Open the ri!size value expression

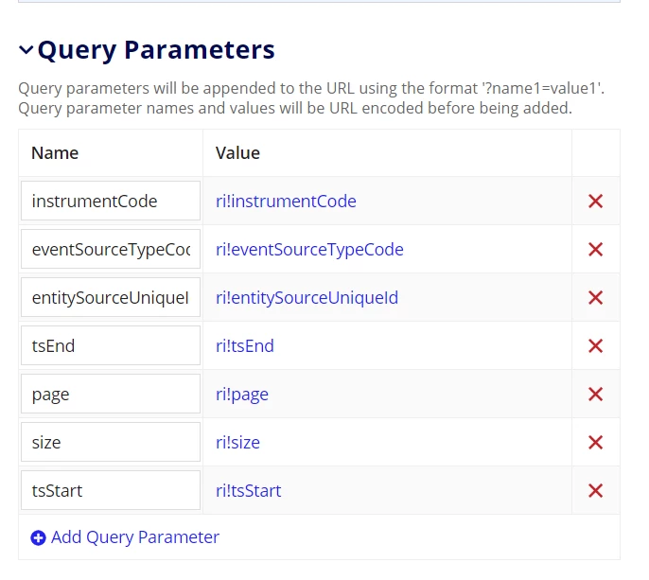tap(237, 443)
